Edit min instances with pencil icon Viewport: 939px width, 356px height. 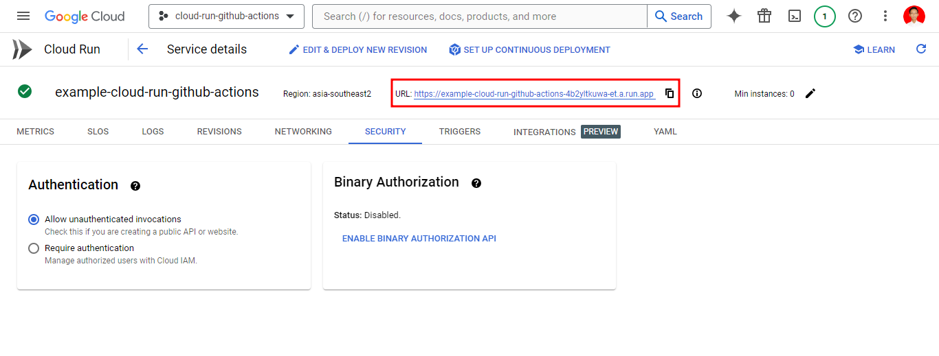(x=810, y=93)
